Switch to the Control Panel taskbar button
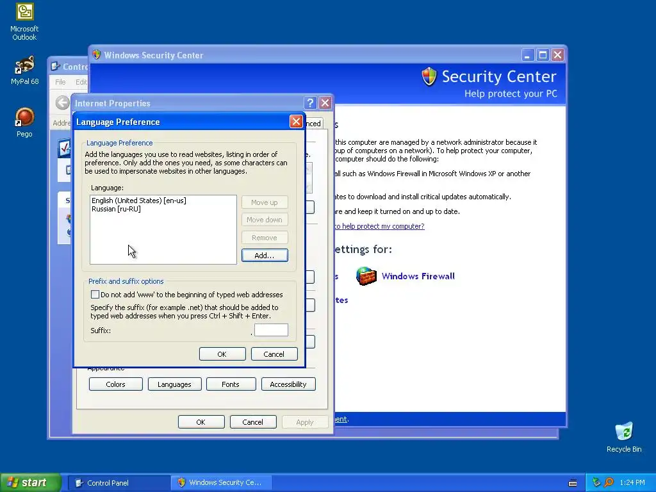The image size is (656, 492). [x=119, y=483]
